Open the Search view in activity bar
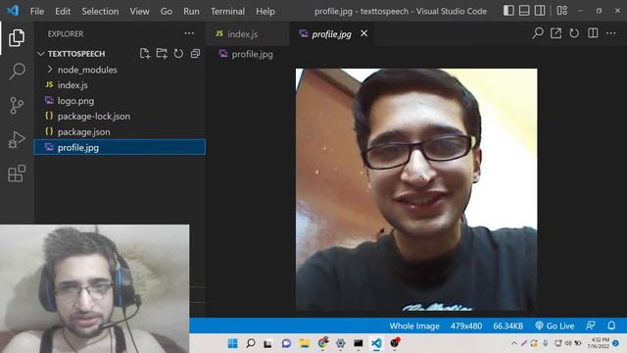The height and width of the screenshot is (353, 627). tap(17, 72)
